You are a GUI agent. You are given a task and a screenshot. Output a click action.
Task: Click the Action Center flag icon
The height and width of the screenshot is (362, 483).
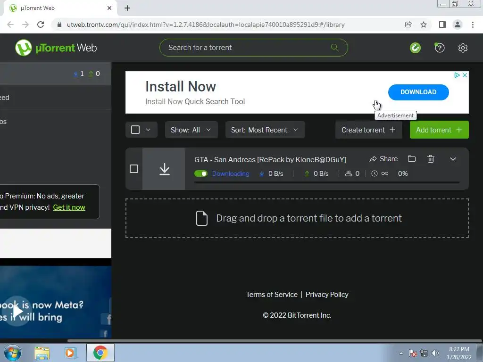[x=413, y=353]
